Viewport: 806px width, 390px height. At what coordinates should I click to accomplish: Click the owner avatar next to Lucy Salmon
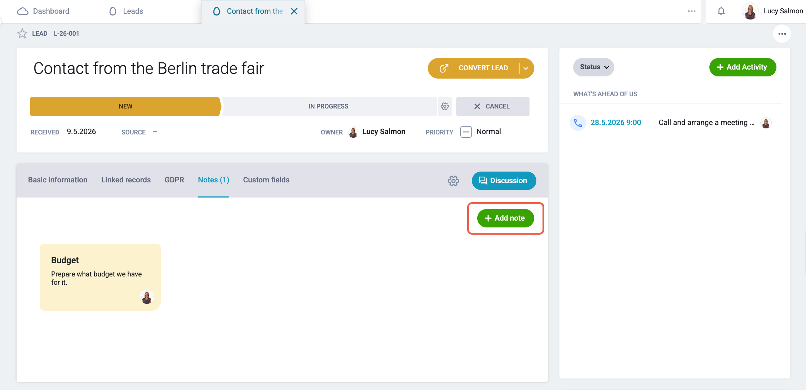pyautogui.click(x=353, y=132)
